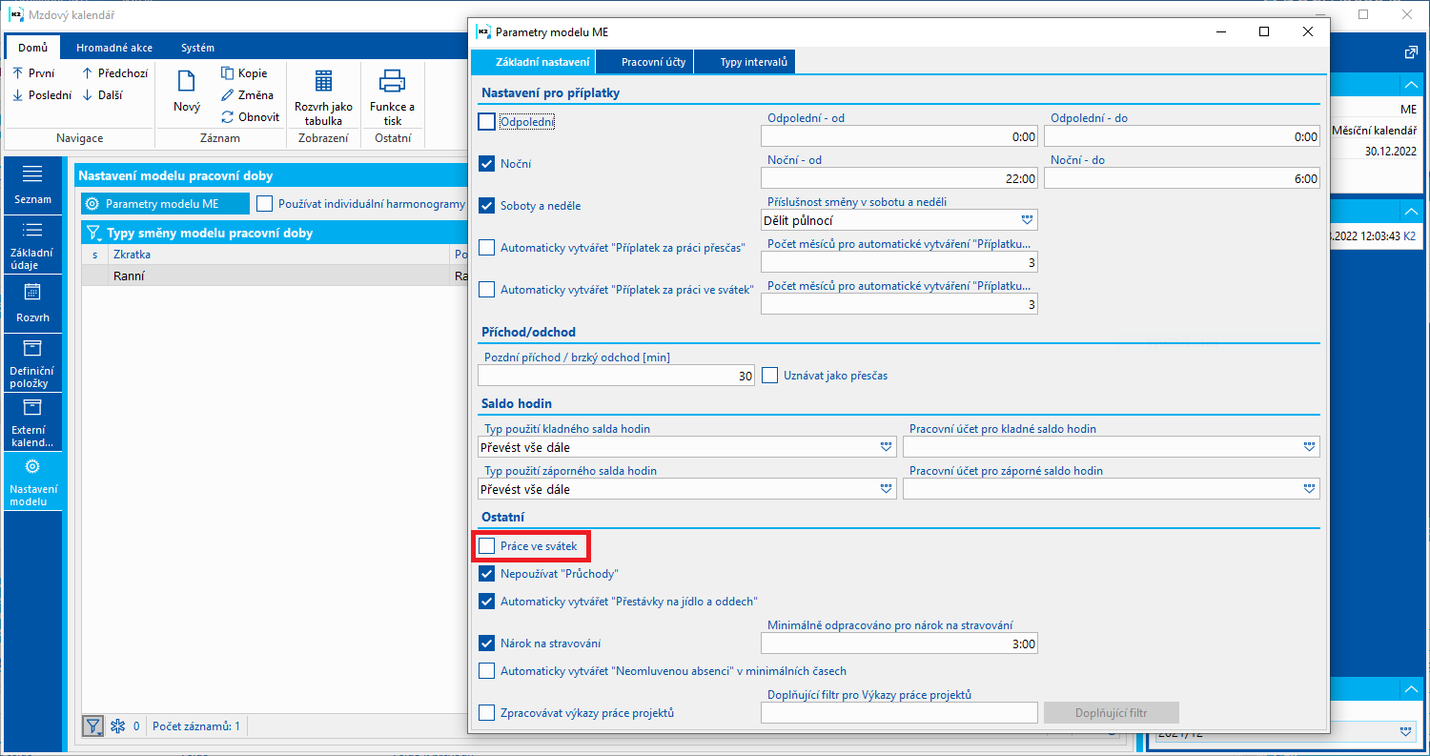This screenshot has height=756, width=1430.
Task: Open the Rozvrh calendar sidebar item
Action: [33, 303]
